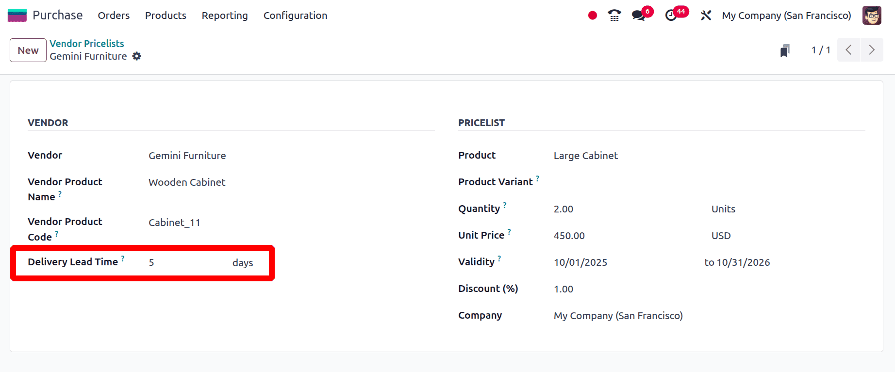
Task: Click the New button to create pricelist
Action: click(x=28, y=50)
